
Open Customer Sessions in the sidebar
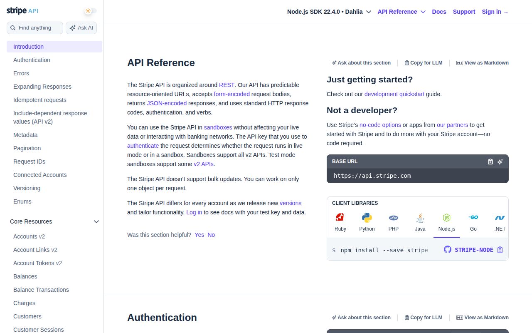[39, 330]
